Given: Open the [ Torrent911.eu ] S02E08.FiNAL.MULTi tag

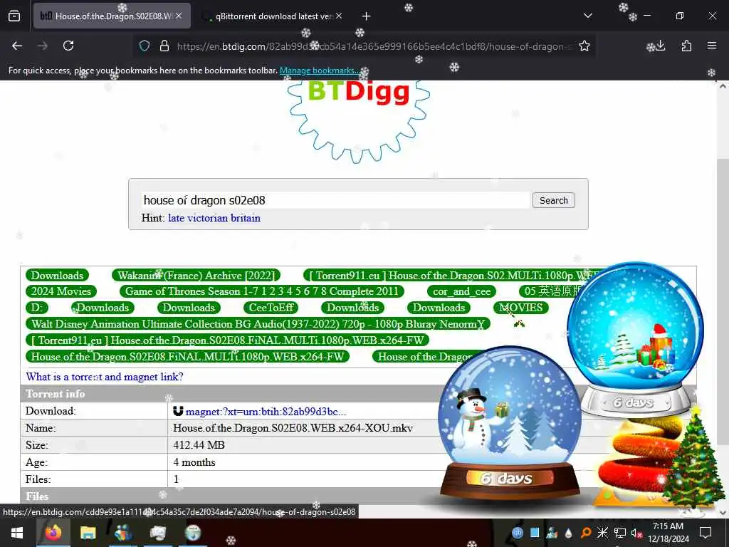Looking at the screenshot, I should pos(227,340).
